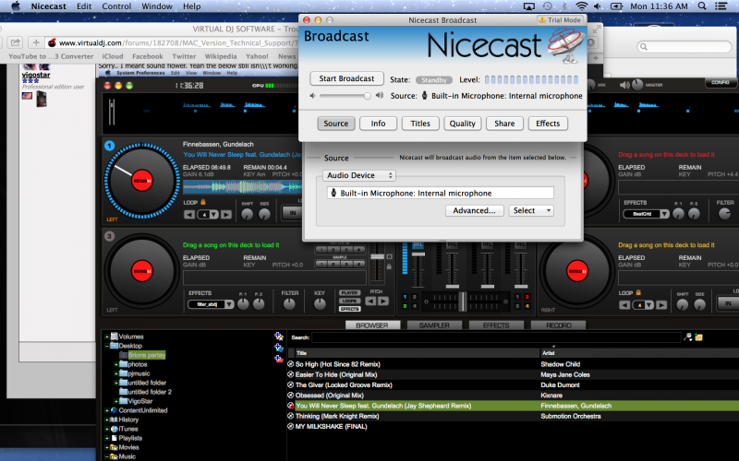The height and width of the screenshot is (461, 739).
Task: Nudge deck 3 pitch down with left arrow
Action: [371, 301]
